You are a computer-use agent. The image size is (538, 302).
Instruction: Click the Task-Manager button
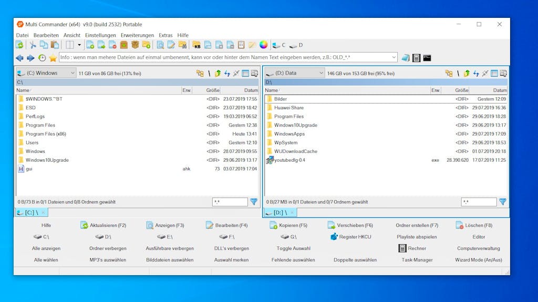pyautogui.click(x=417, y=260)
